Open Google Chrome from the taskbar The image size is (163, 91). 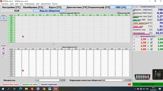(44, 89)
